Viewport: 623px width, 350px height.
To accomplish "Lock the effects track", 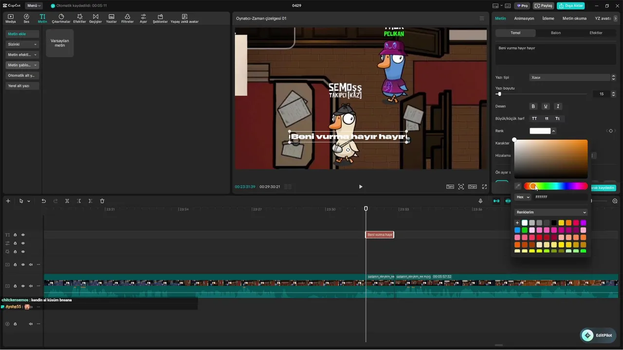I will click(15, 251).
